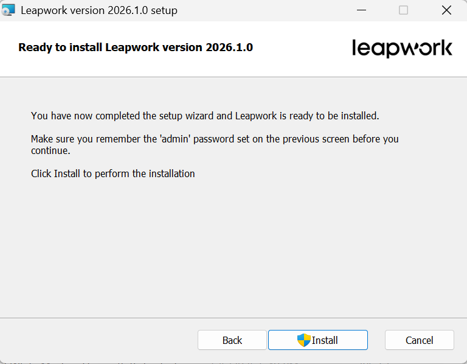Go Back to the previous setup screen
The width and height of the screenshot is (467, 364).
232,340
